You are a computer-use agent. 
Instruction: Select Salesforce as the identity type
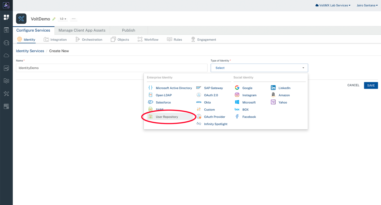(x=159, y=102)
